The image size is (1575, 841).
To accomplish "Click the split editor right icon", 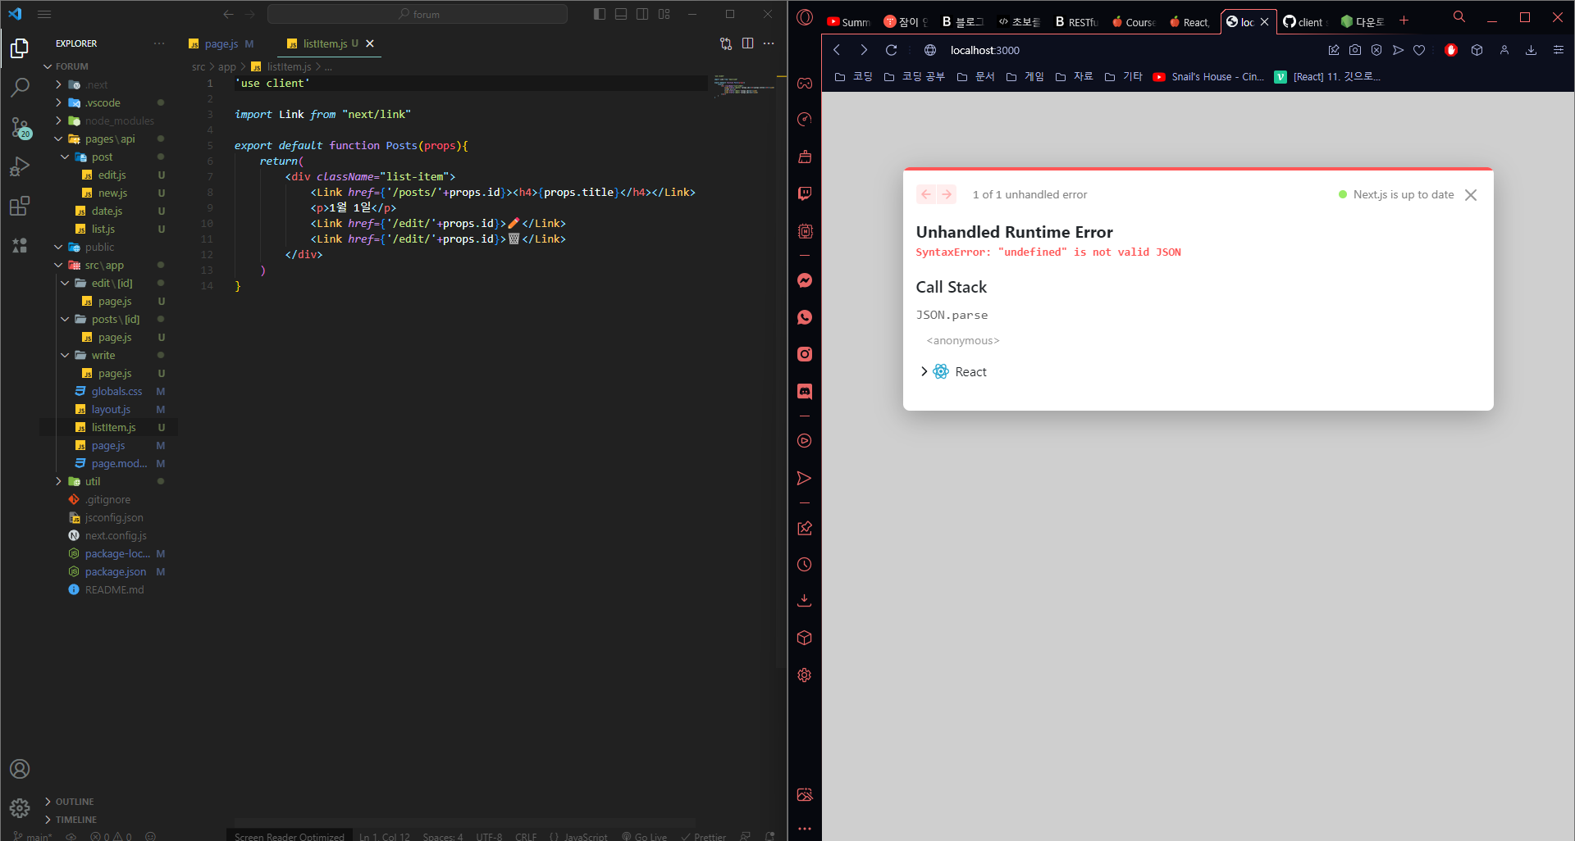I will [747, 43].
